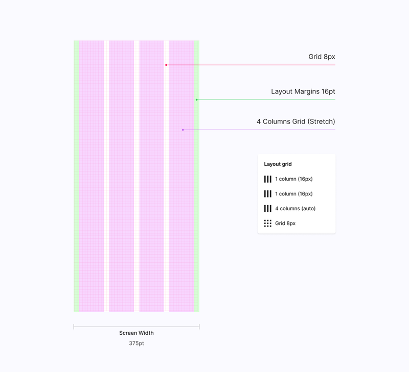Viewport: 409px width, 372px height.
Task: Click the green dot marker of the Layout Margins callout
Action: click(x=197, y=100)
